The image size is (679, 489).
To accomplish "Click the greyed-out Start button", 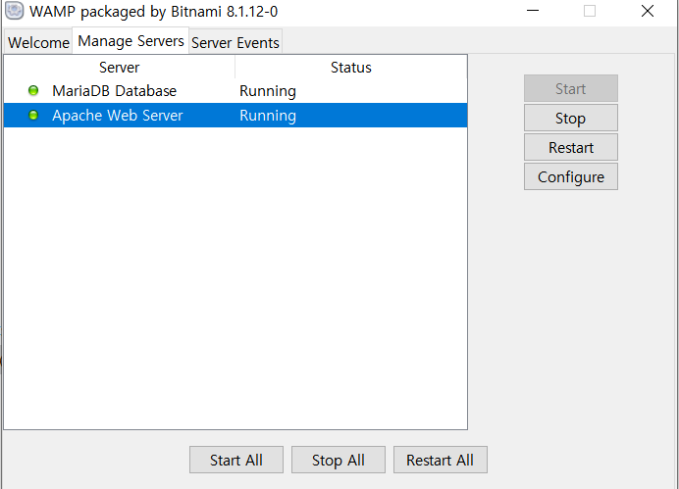I will tap(571, 88).
